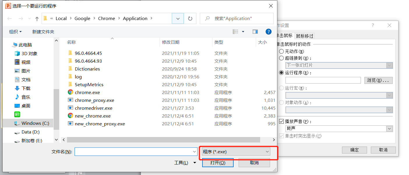Image resolution: width=409 pixels, height=175 pixels.
Task: Click the 浏览 browse button
Action: point(378,80)
